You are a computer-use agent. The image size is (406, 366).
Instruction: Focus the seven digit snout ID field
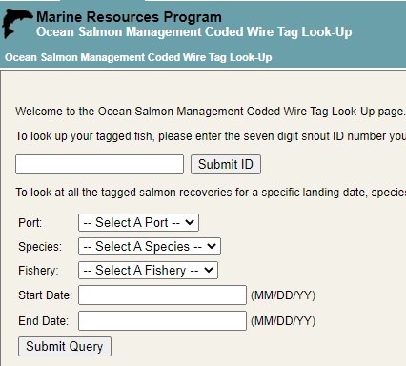tap(99, 165)
